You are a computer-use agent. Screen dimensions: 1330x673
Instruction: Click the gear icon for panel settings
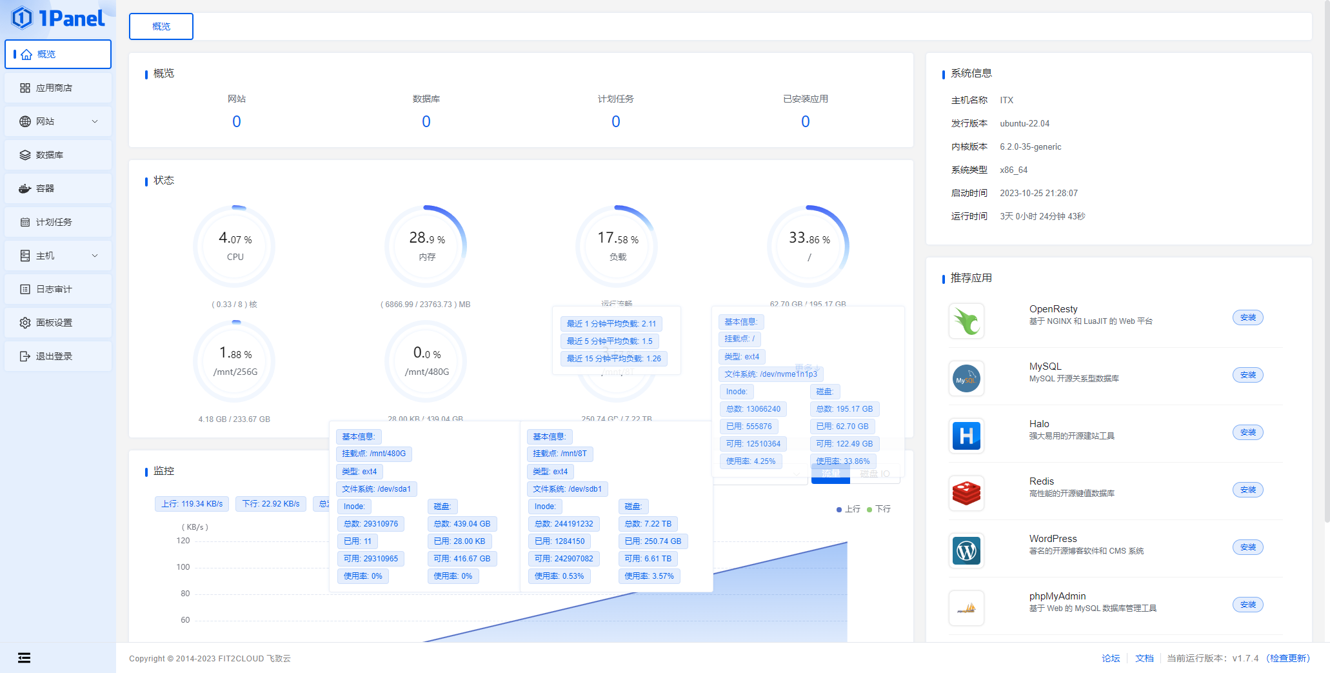tap(25, 323)
